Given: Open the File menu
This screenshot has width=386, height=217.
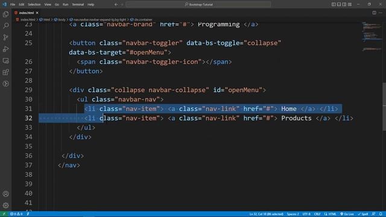Looking at the screenshot, I should pyautogui.click(x=13, y=4).
